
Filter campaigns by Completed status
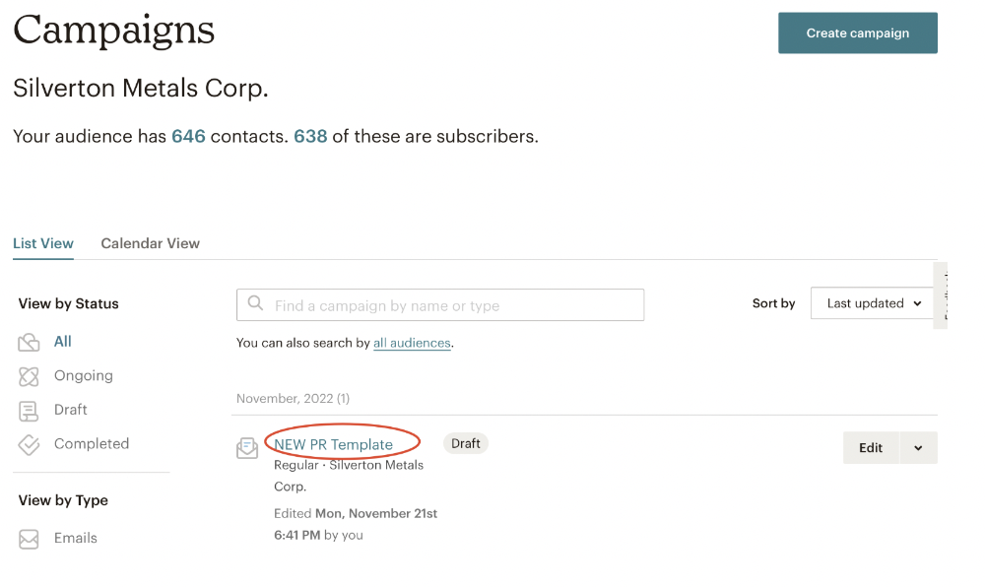click(92, 444)
